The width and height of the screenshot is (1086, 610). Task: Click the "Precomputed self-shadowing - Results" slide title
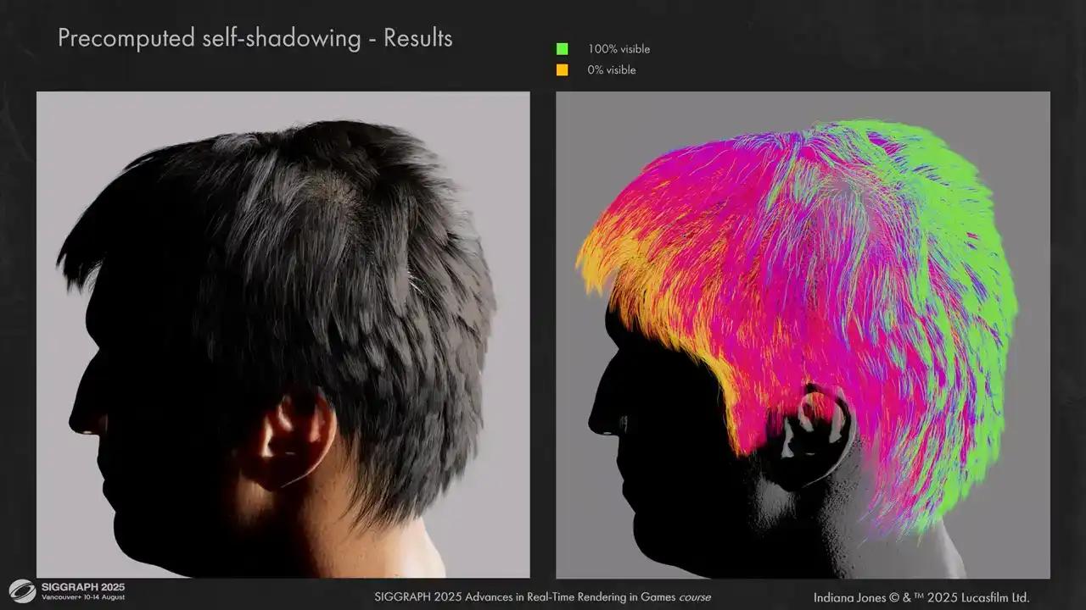(255, 38)
